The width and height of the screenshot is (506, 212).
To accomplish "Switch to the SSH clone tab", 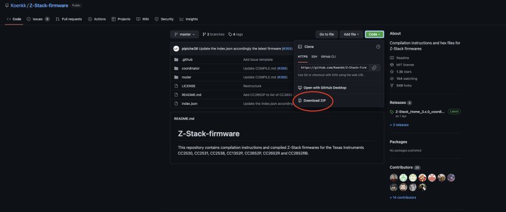I will [314, 57].
